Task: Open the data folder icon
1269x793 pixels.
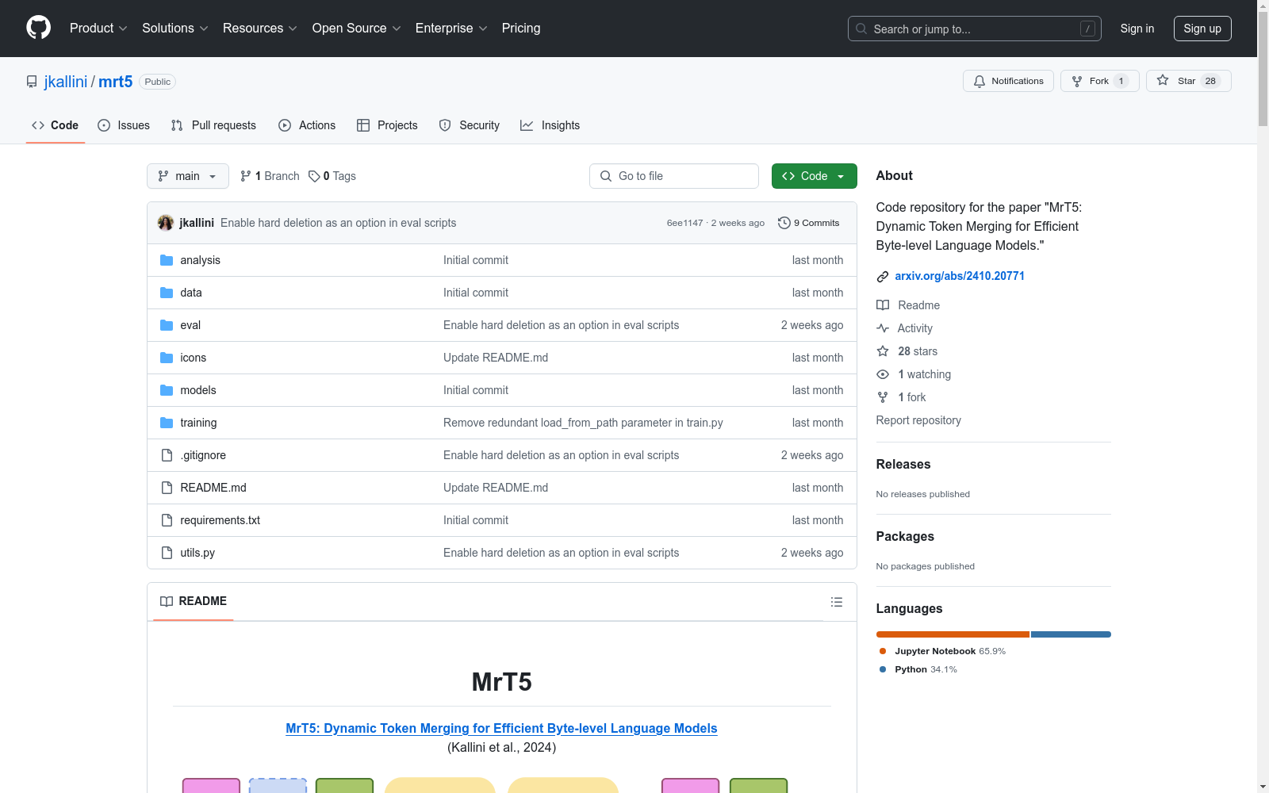Action: (167, 293)
